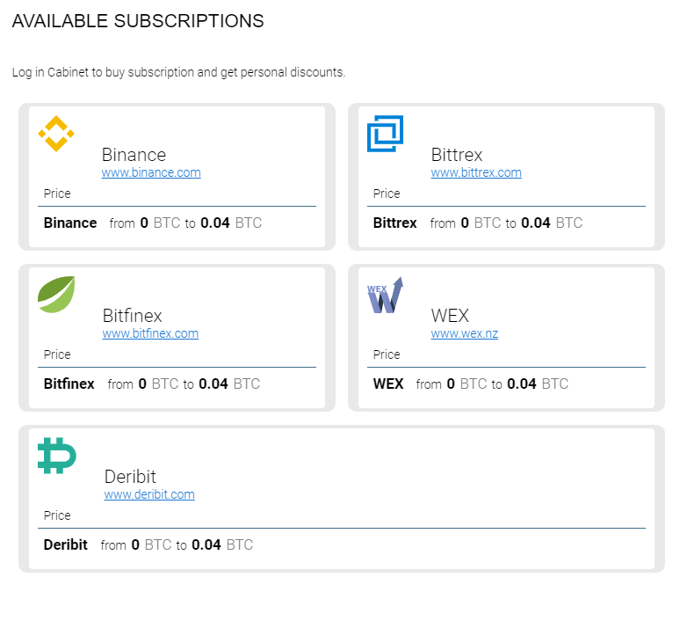
Task: Click the Bitfinex card title heading
Action: tap(132, 316)
